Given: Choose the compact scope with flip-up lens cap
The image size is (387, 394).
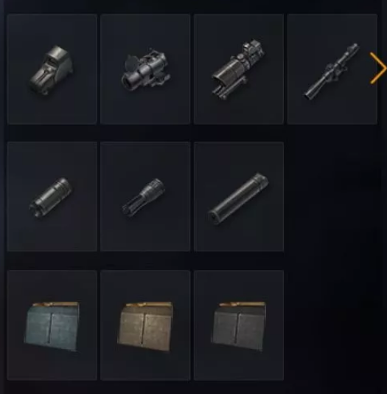Looking at the screenshot, I should click(145, 69).
